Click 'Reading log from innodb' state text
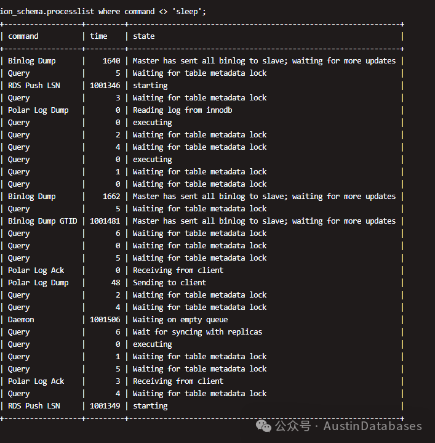Viewport: 435px width, 443px height. coord(183,110)
